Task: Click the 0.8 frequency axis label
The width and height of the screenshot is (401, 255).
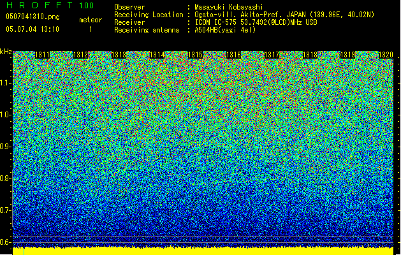Action: [x=6, y=178]
